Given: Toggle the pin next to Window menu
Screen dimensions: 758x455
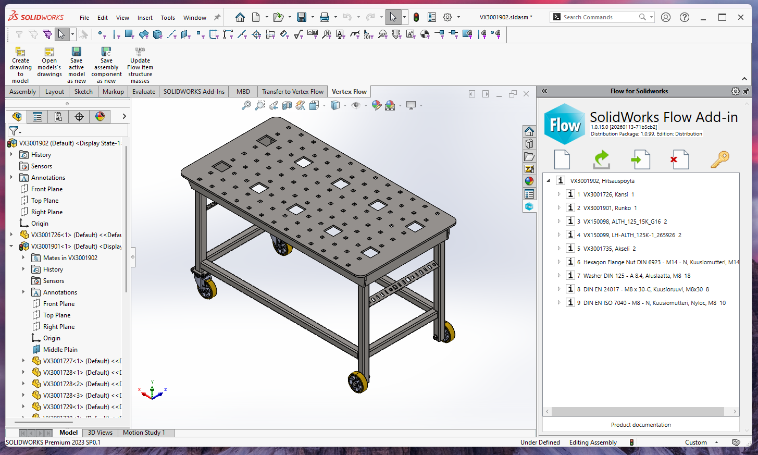Looking at the screenshot, I should pyautogui.click(x=217, y=17).
